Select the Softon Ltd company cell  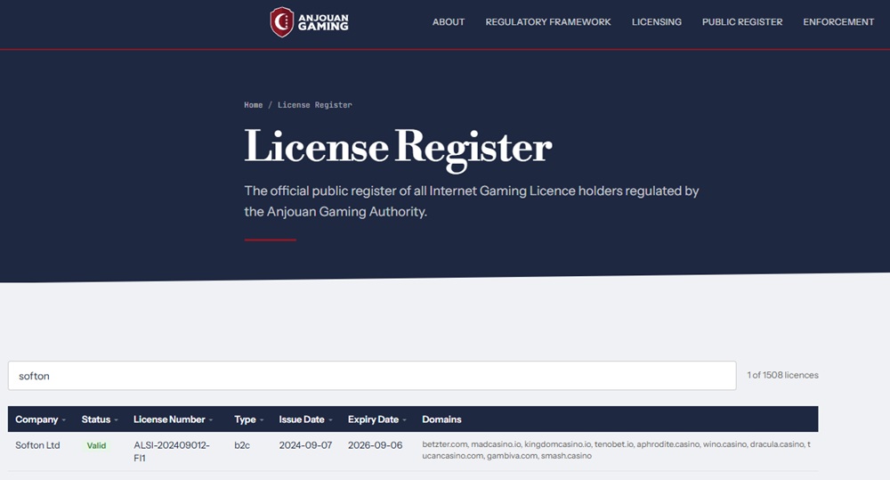[37, 445]
